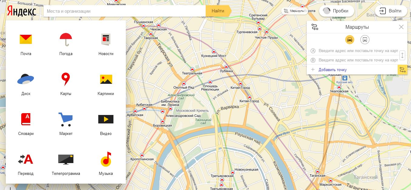
Task: Click the Таганский district label
Action: [x=365, y=177]
